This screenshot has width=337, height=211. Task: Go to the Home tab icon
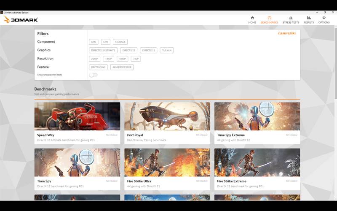click(x=252, y=18)
